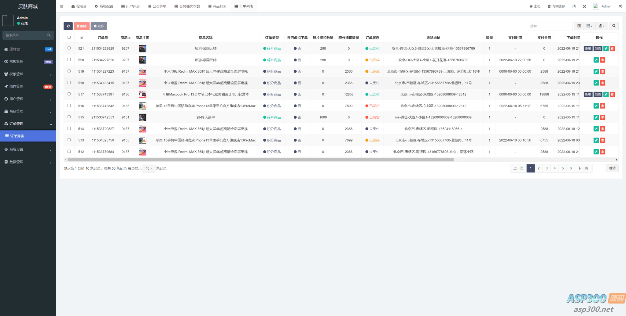Click the magnifier advanced search button
This screenshot has width=626, height=316.
click(x=614, y=26)
